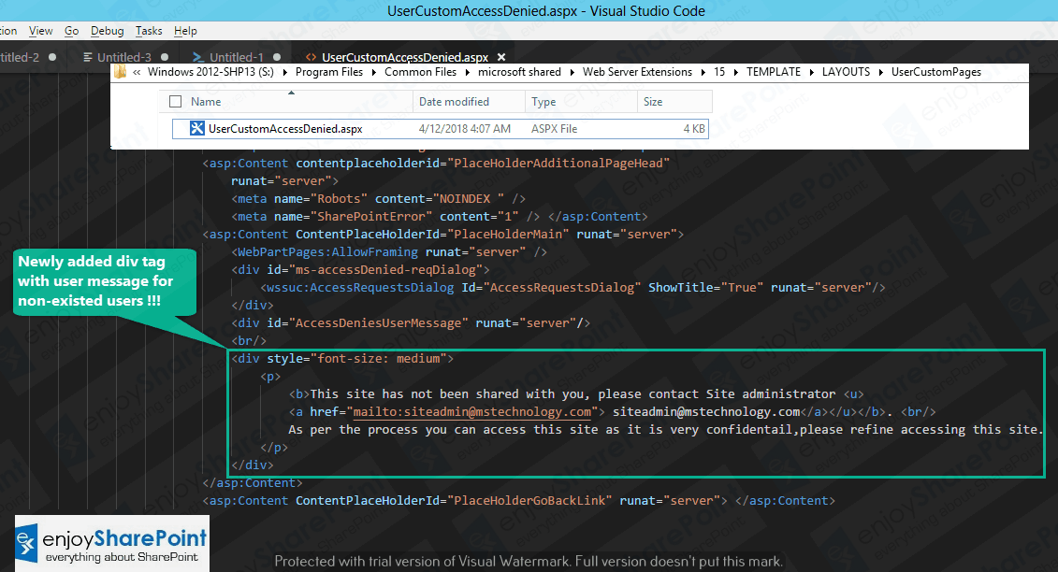1058x572 pixels.
Task: Close the UserCustomAccessDenied.aspx tab
Action: [501, 57]
